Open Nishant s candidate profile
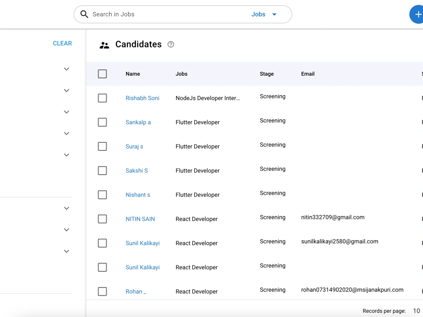 point(137,194)
